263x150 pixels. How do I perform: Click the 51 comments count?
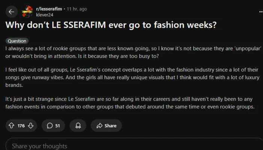[57, 126]
